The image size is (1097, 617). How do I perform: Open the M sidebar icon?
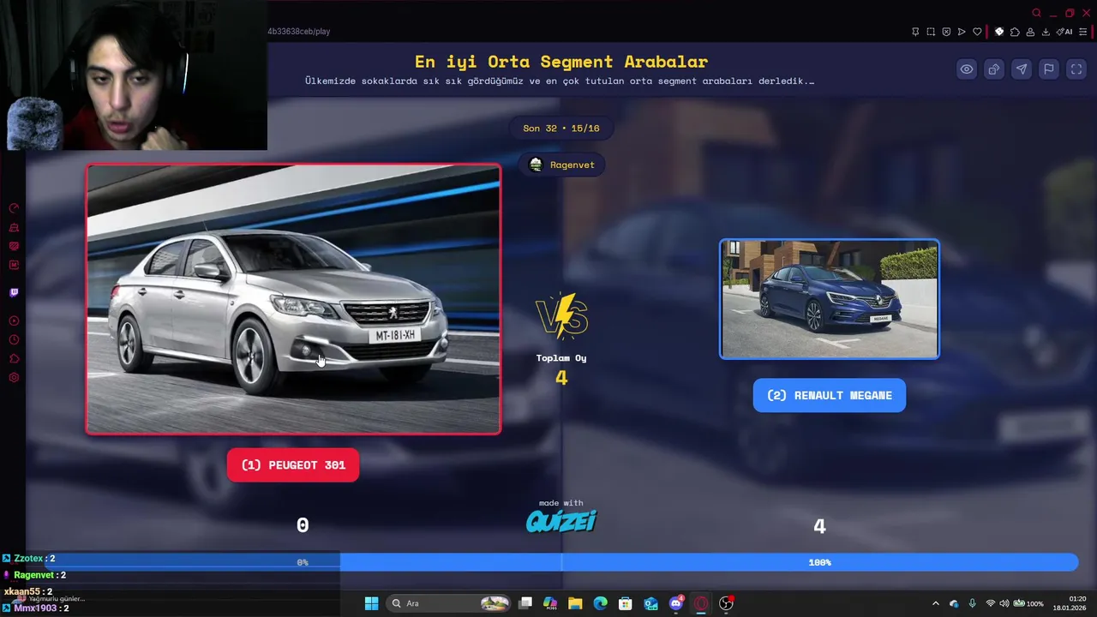click(x=14, y=265)
